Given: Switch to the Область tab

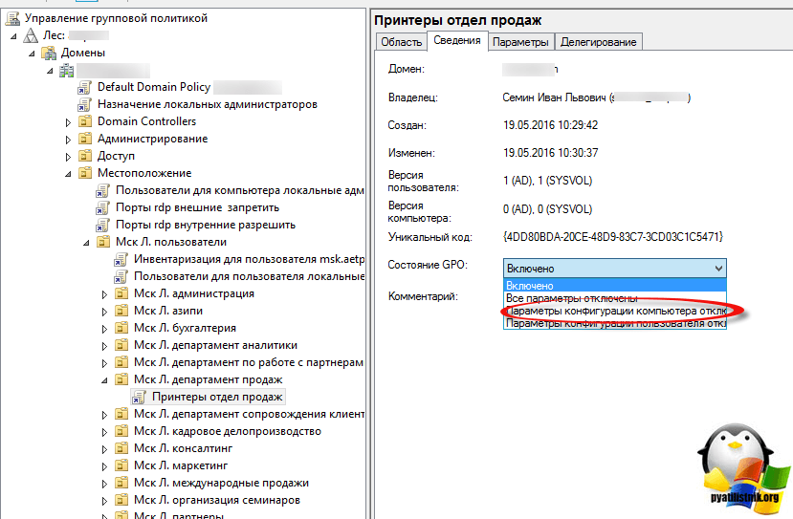Looking at the screenshot, I should point(401,42).
